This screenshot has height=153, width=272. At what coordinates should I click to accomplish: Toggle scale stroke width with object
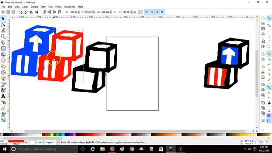point(146,12)
